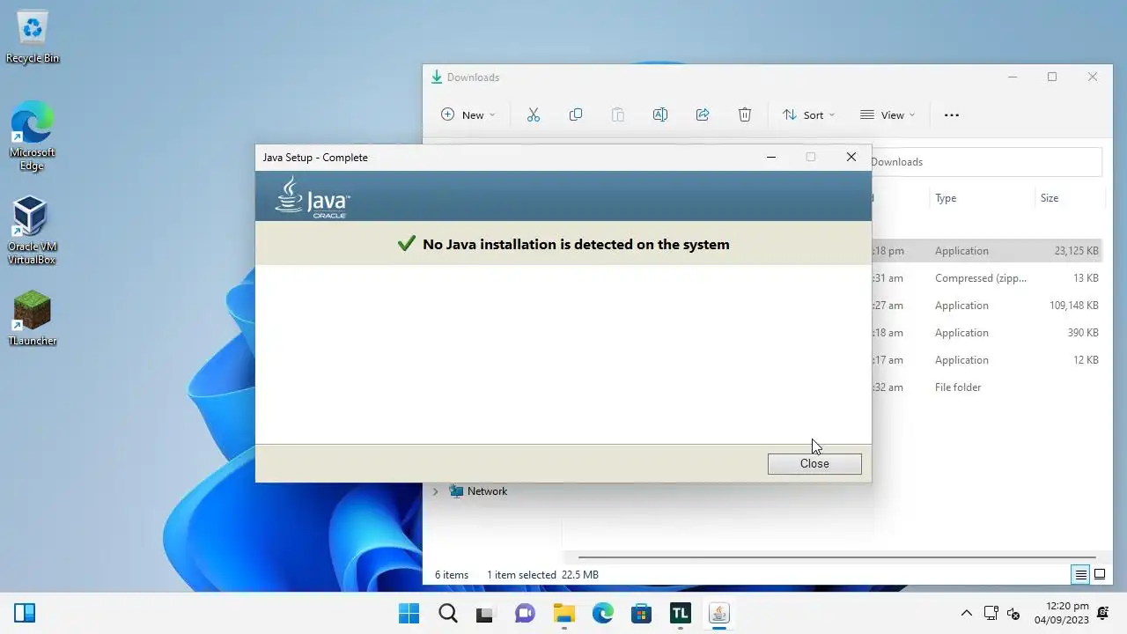
Task: Click the Cut icon in Downloads toolbar
Action: [x=534, y=114]
